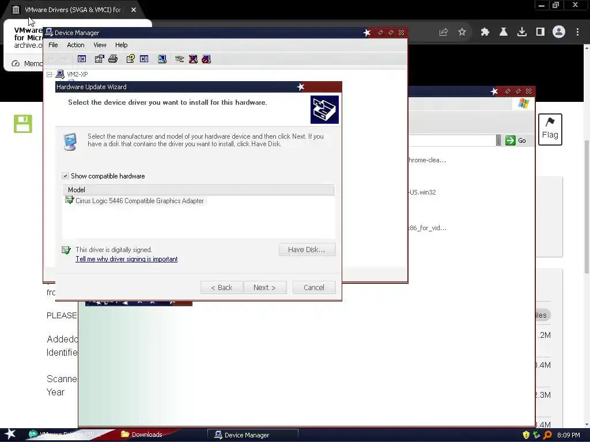
Task: Click the Uninstall device toolbar icon
Action: 193,59
